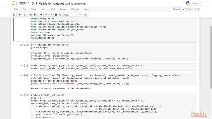The width and height of the screenshot is (212, 119).
Task: Click into the train_test_split code cell In [3]
Action: 113,67
